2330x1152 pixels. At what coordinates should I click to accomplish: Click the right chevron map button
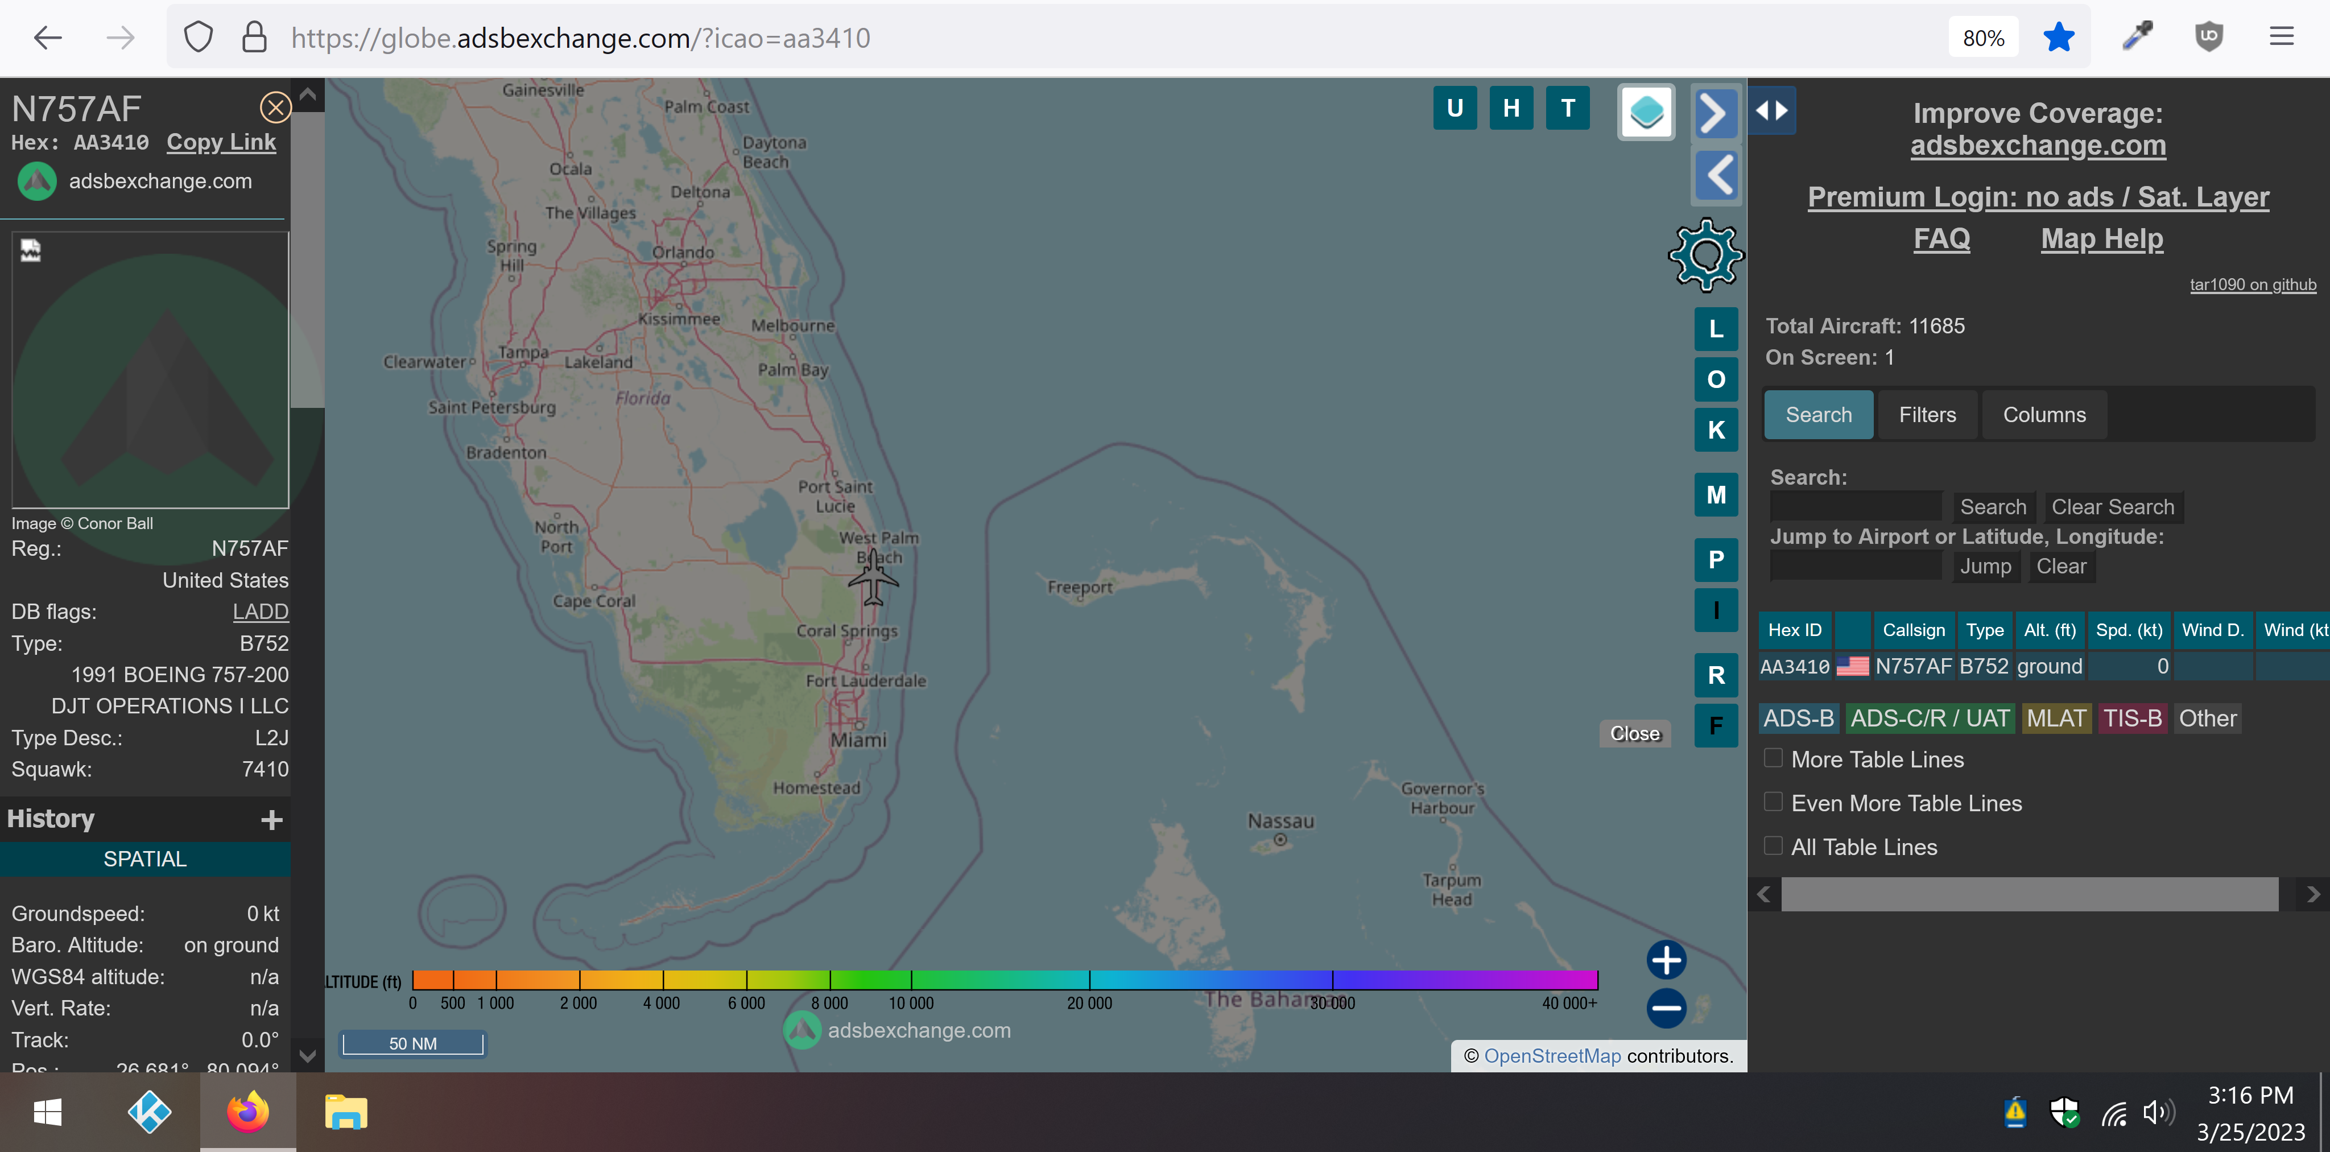1716,114
